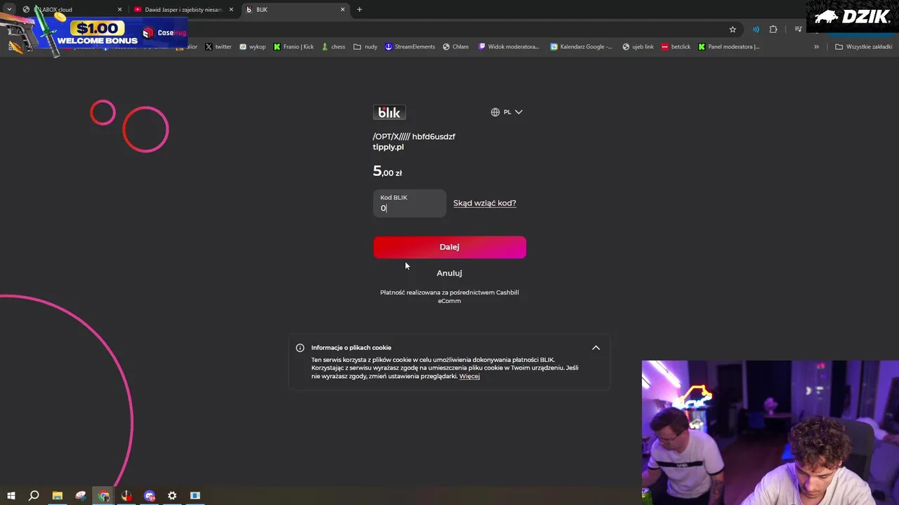Click the globe language icon
Viewport: 899px width, 505px height.
point(495,112)
